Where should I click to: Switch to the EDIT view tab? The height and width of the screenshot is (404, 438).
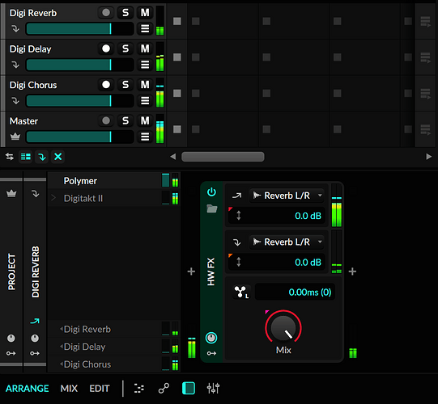tap(100, 389)
